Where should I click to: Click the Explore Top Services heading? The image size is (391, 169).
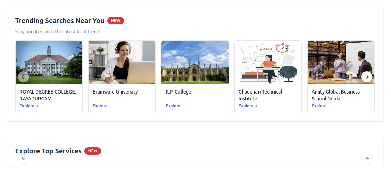point(48,151)
